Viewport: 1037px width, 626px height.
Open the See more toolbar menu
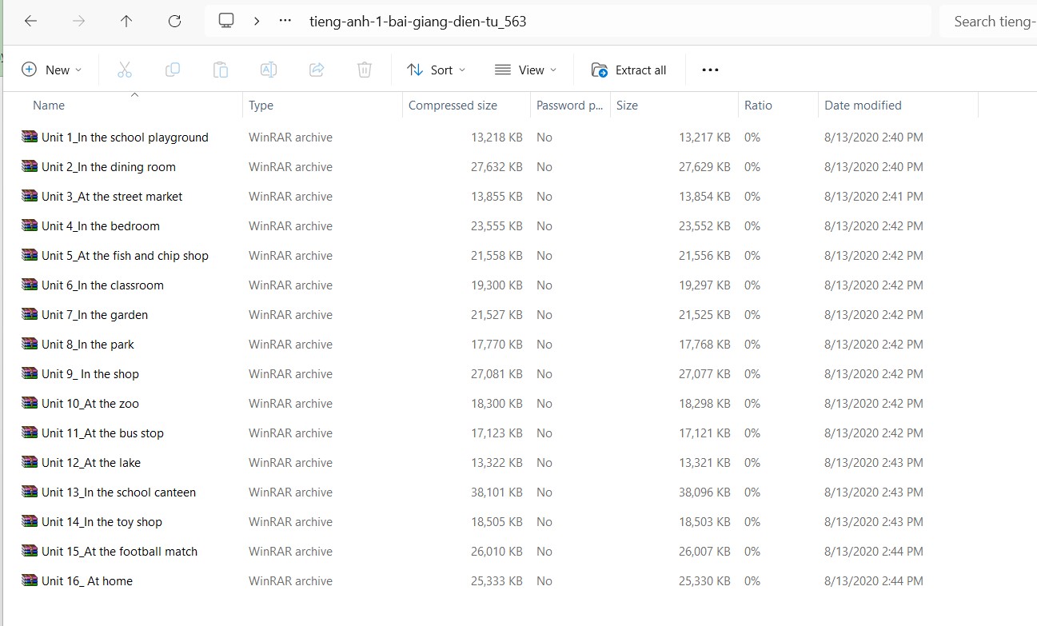pos(710,70)
